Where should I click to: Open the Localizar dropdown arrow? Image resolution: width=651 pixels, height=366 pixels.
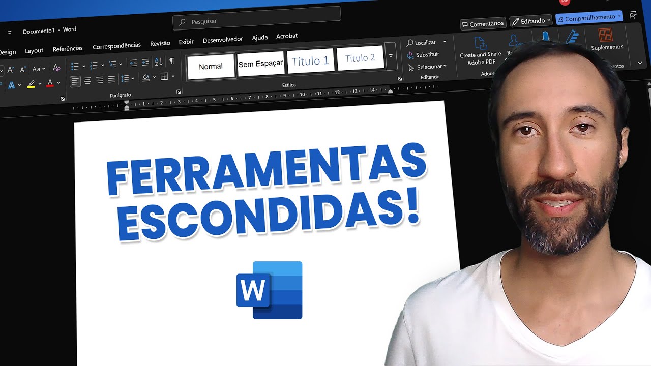[x=445, y=42]
